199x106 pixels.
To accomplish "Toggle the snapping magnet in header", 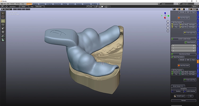I will pos(100,7).
